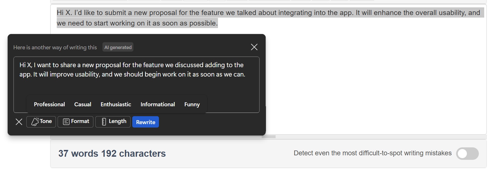This screenshot has width=493, height=174.
Task: Open Format options with the document icon
Action: [x=75, y=122]
